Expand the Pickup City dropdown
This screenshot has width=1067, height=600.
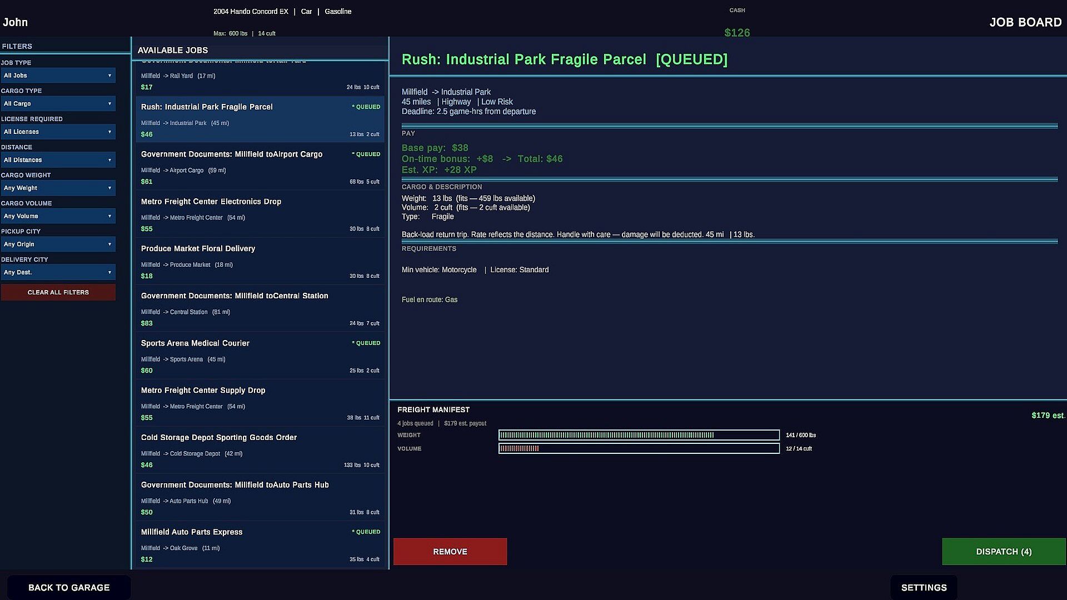[58, 244]
